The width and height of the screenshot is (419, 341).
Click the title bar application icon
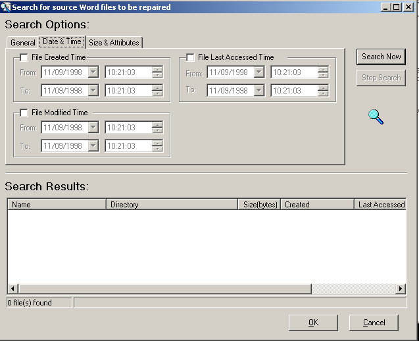tap(5, 7)
